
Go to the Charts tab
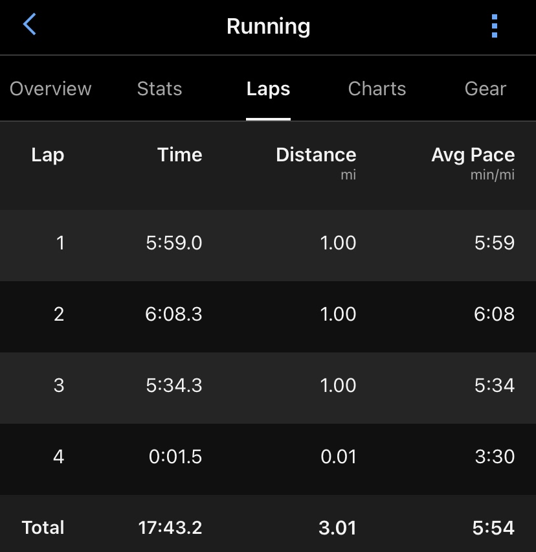377,89
